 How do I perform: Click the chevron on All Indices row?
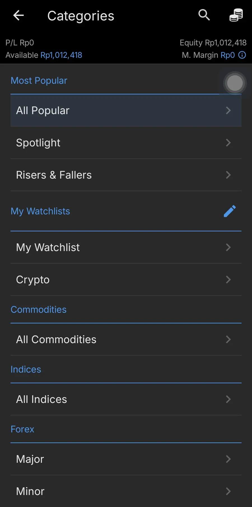coord(228,399)
